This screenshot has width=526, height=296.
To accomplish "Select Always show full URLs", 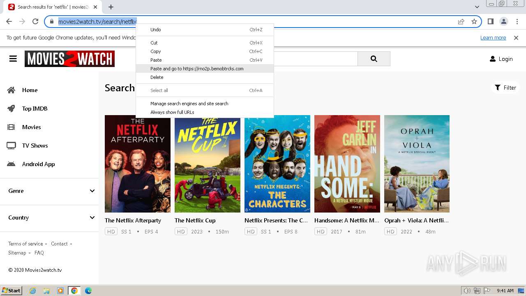I will coord(205,112).
